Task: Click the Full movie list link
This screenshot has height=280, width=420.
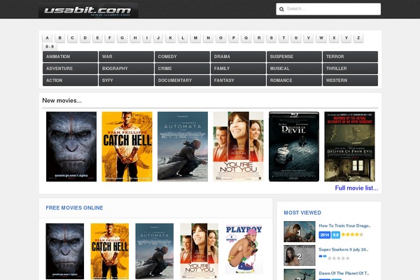Action: pyautogui.click(x=356, y=188)
